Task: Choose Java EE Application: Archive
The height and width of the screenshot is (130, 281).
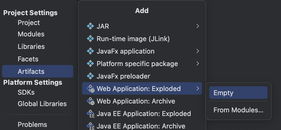Action: 142,126
